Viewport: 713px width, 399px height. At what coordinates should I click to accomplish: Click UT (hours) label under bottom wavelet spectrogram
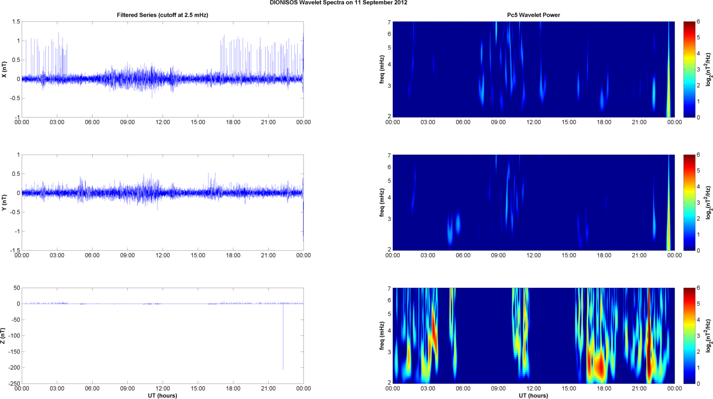click(x=533, y=396)
